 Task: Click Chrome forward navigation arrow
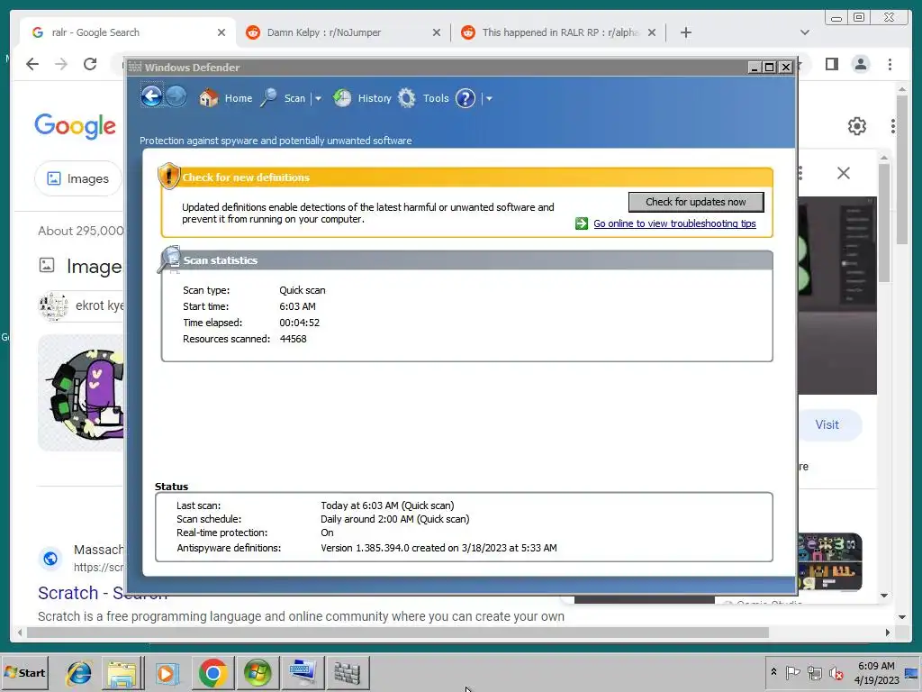(61, 64)
